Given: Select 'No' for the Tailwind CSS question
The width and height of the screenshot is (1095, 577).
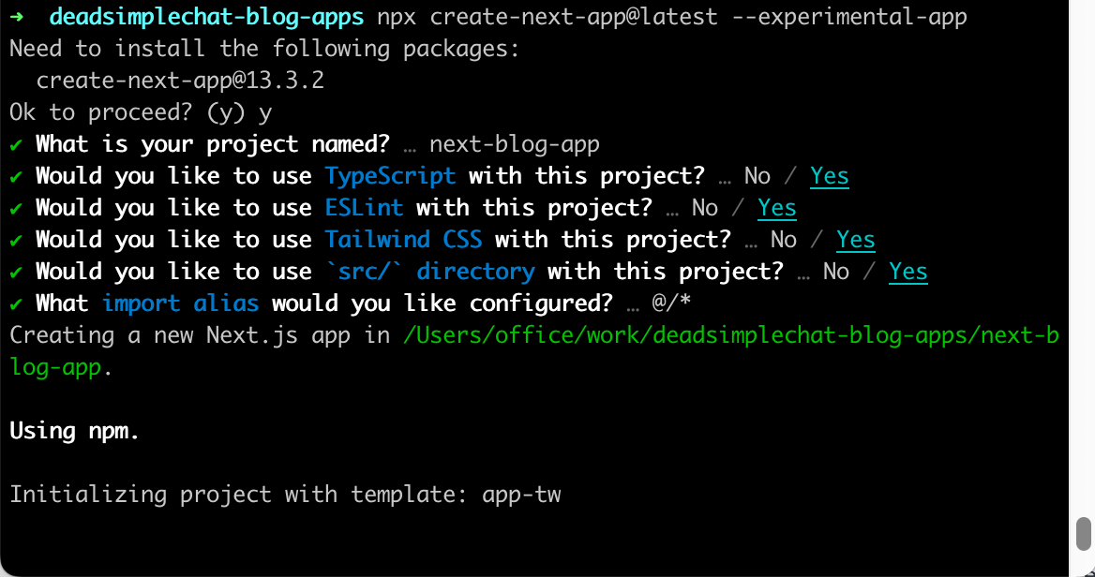Looking at the screenshot, I should tap(784, 240).
